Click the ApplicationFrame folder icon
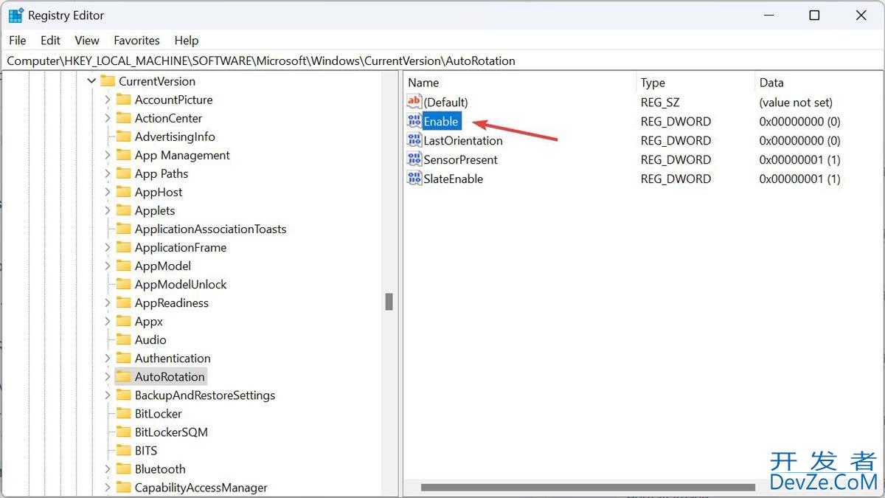This screenshot has width=885, height=498. click(x=123, y=247)
